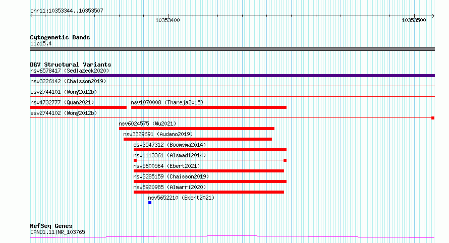The width and height of the screenshot is (449, 243).
Task: Click the ruler's right arrowhead
Action: (x=433, y=16)
